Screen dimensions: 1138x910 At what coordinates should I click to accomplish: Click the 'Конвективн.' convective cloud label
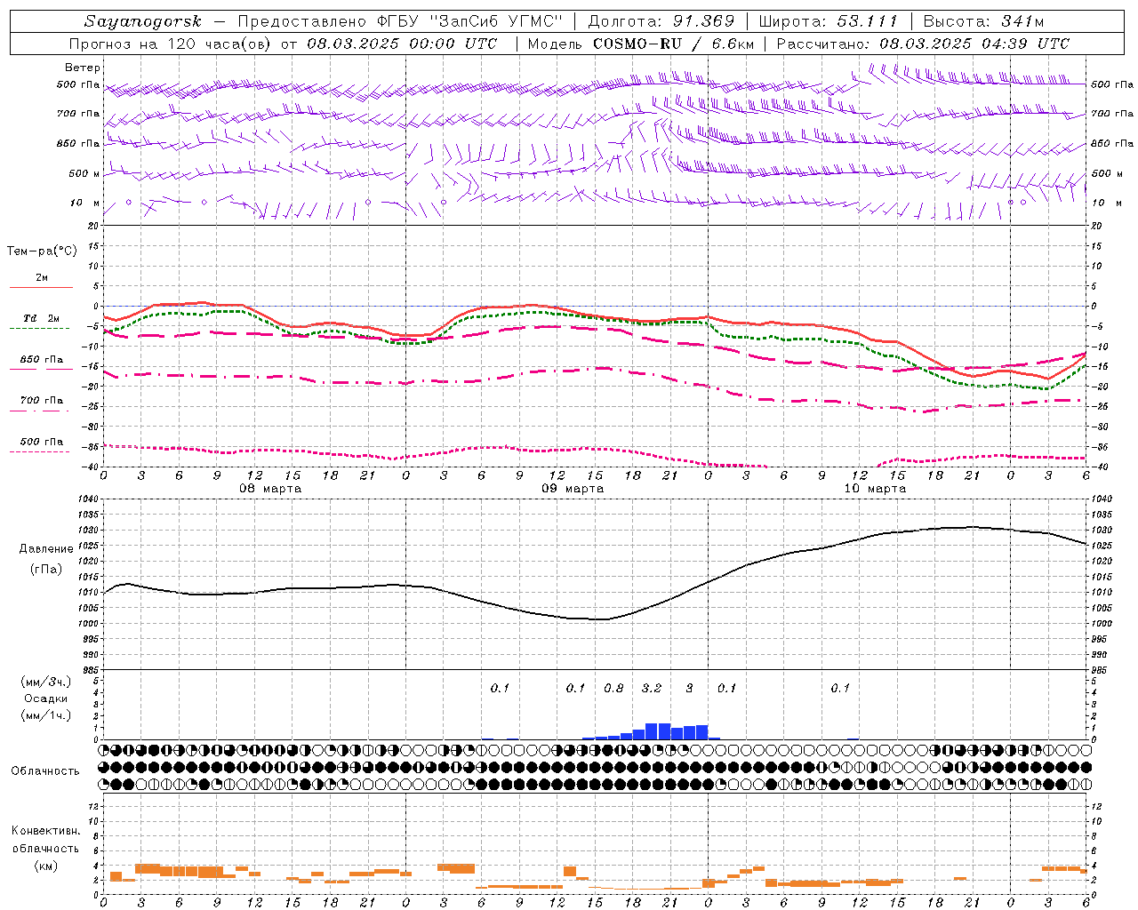46,831
